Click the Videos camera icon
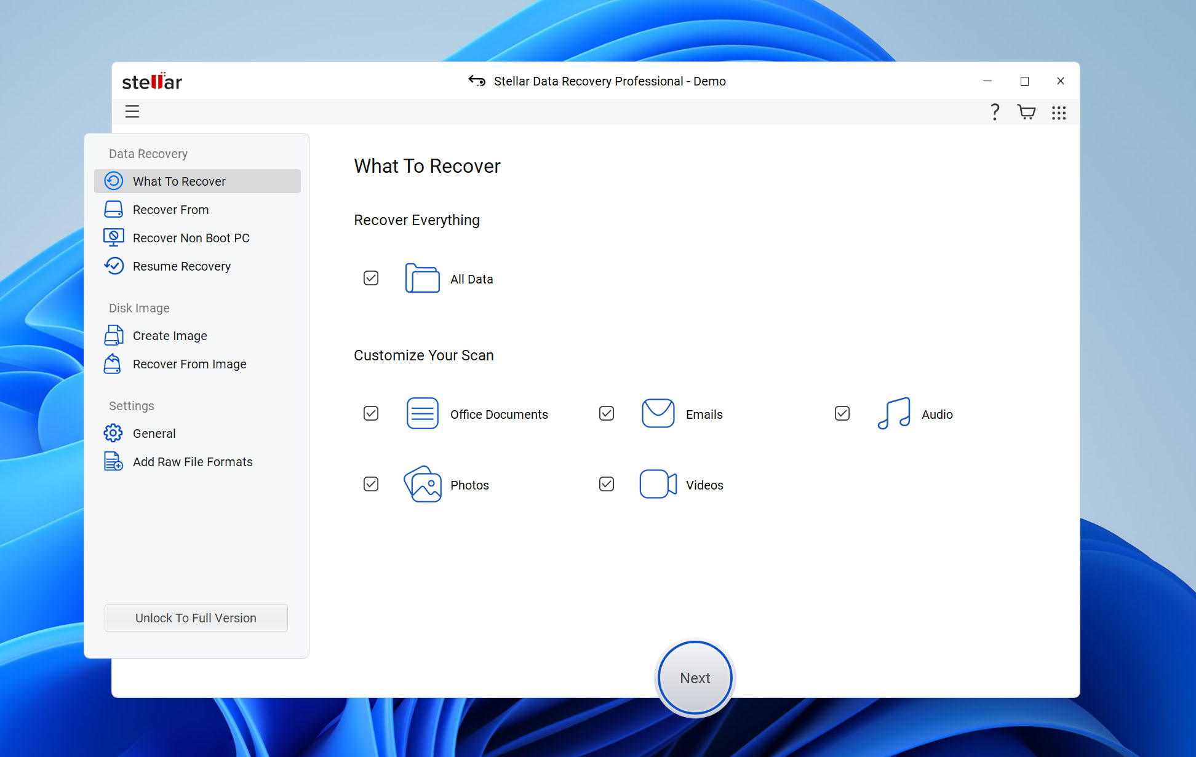This screenshot has height=757, width=1196. 658,484
